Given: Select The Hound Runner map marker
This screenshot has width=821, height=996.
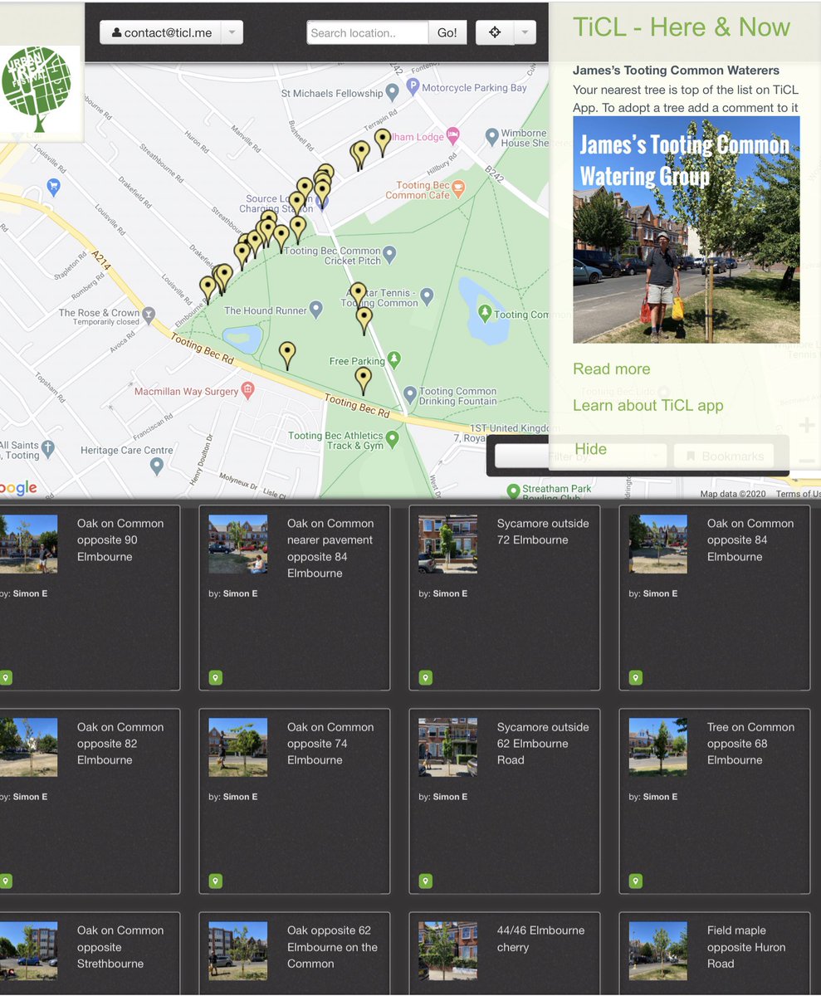Looking at the screenshot, I should coord(315,310).
